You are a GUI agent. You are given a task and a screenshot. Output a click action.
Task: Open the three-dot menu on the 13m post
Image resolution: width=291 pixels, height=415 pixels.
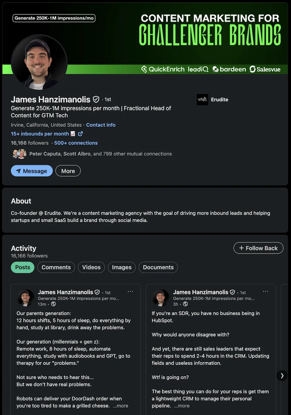click(130, 292)
